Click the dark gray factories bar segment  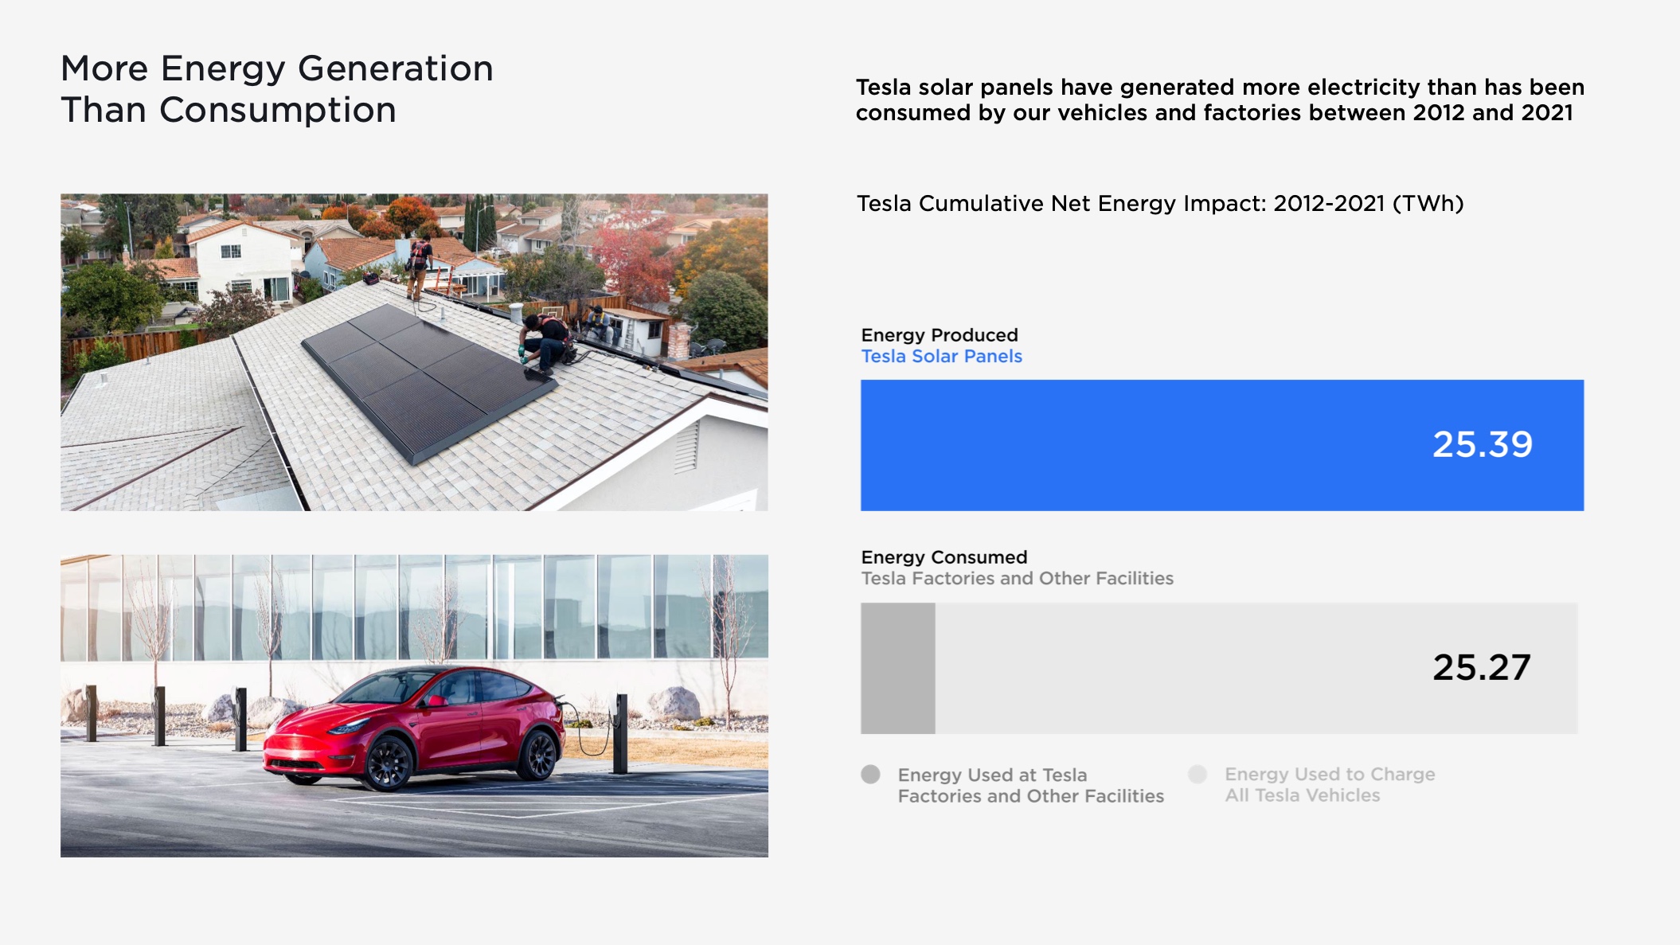tap(897, 668)
